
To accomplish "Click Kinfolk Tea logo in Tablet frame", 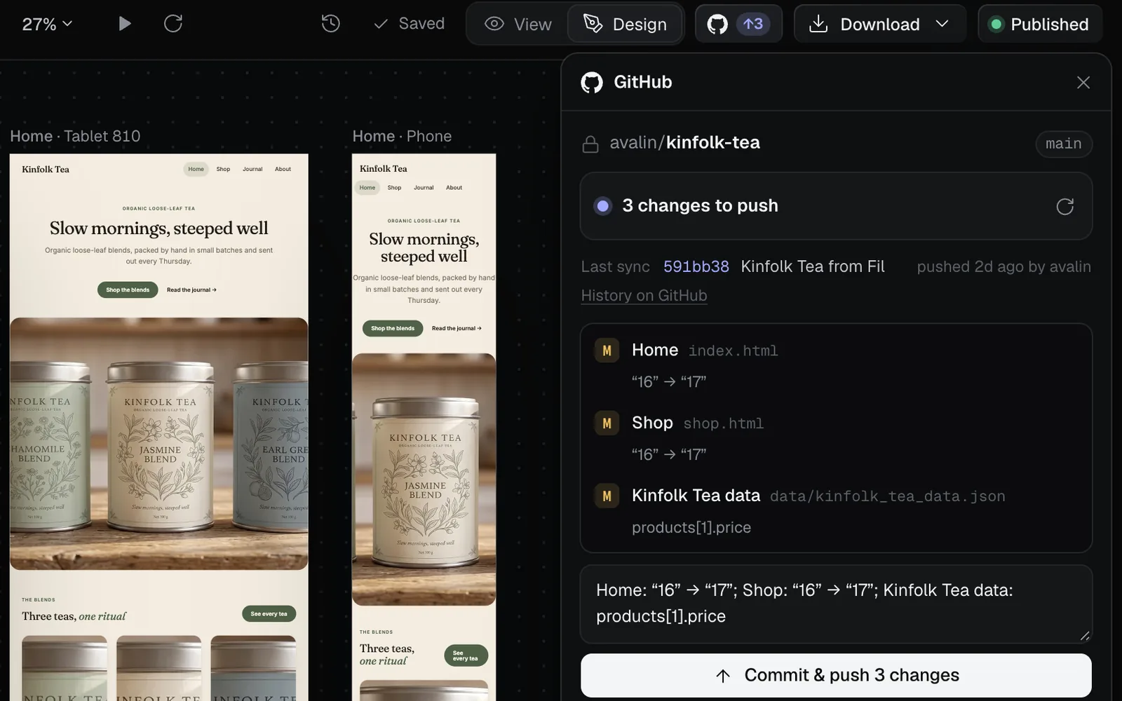I will coord(46,169).
